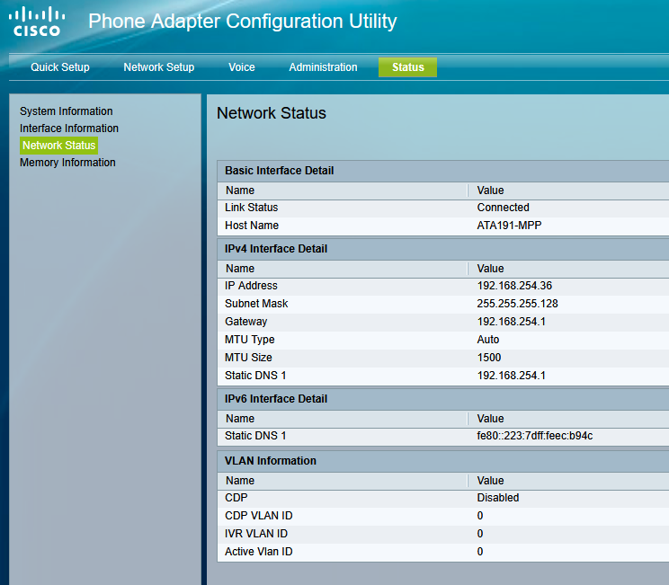The image size is (669, 585).
Task: Click the Host Name label
Action: [252, 226]
